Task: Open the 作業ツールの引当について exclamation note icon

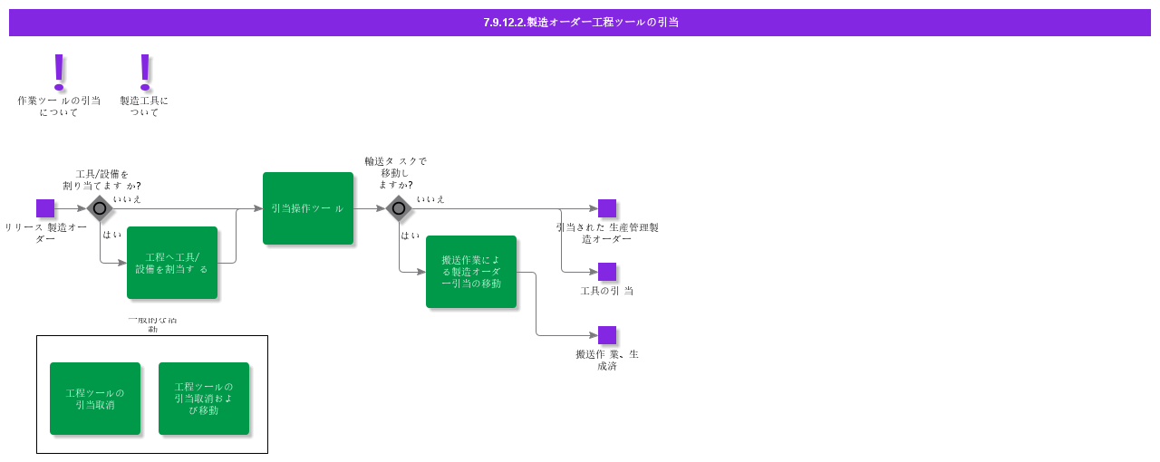Action: (x=59, y=72)
